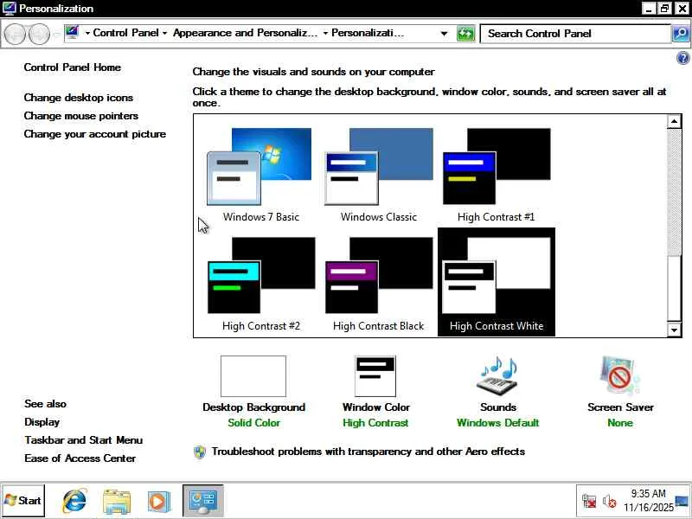Open Display under See also

click(x=42, y=422)
